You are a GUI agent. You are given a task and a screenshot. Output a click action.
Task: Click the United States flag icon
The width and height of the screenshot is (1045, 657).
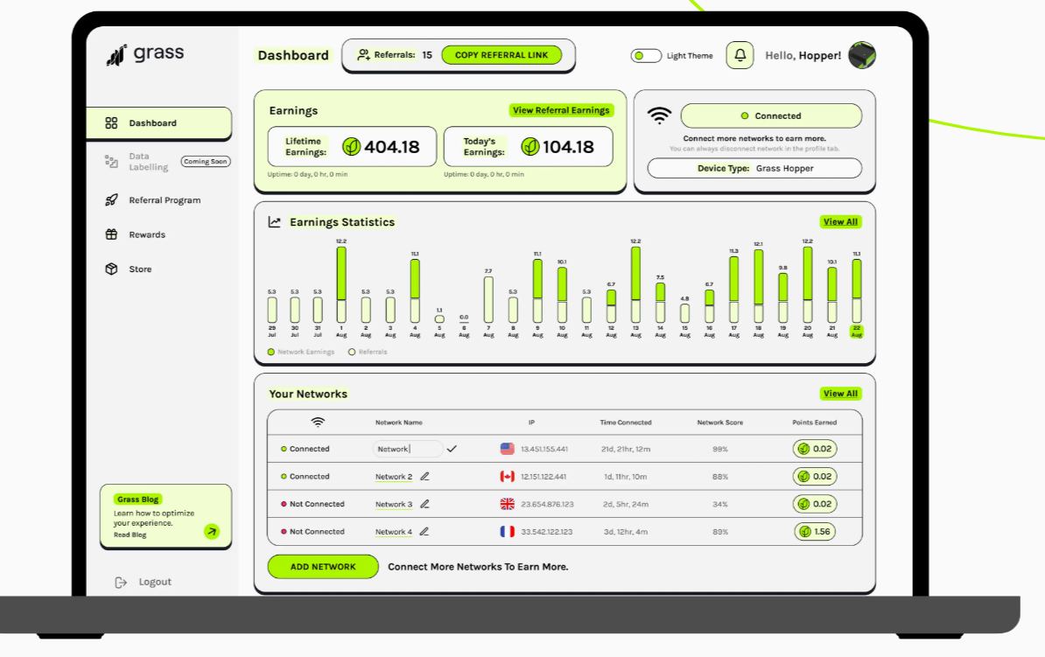tap(507, 449)
